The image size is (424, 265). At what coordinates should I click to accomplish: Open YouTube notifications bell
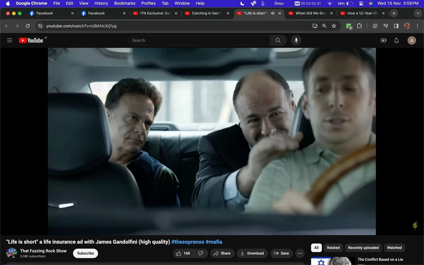pos(396,40)
